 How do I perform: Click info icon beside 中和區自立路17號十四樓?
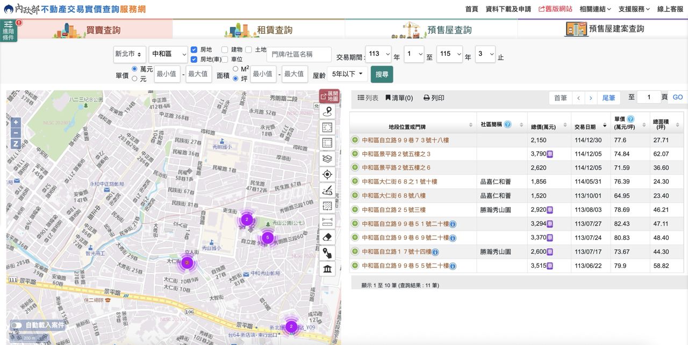[435, 252]
